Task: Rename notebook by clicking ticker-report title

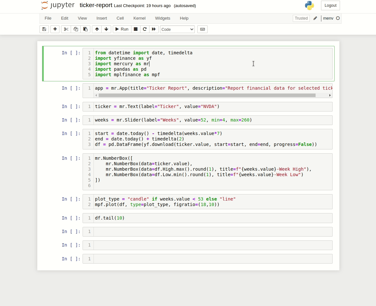Action: [x=96, y=5]
